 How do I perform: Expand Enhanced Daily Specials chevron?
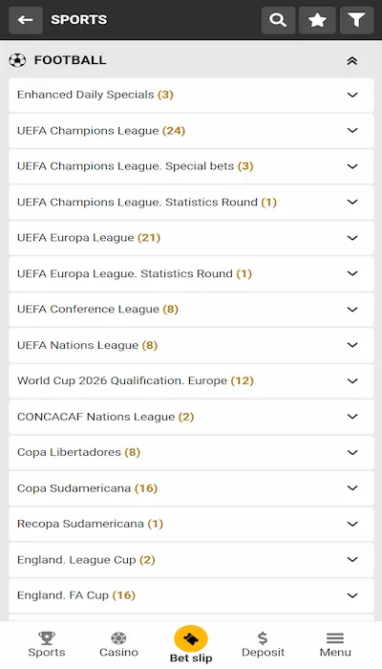tap(352, 95)
